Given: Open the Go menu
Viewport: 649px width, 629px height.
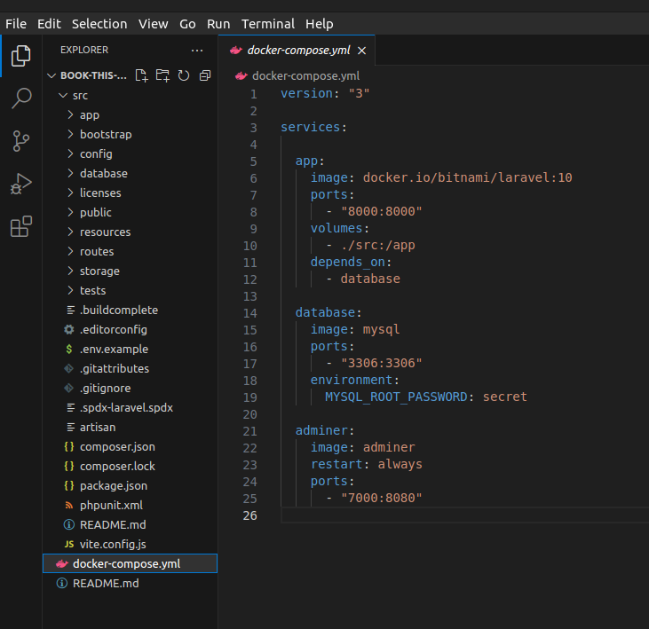Looking at the screenshot, I should 187,24.
